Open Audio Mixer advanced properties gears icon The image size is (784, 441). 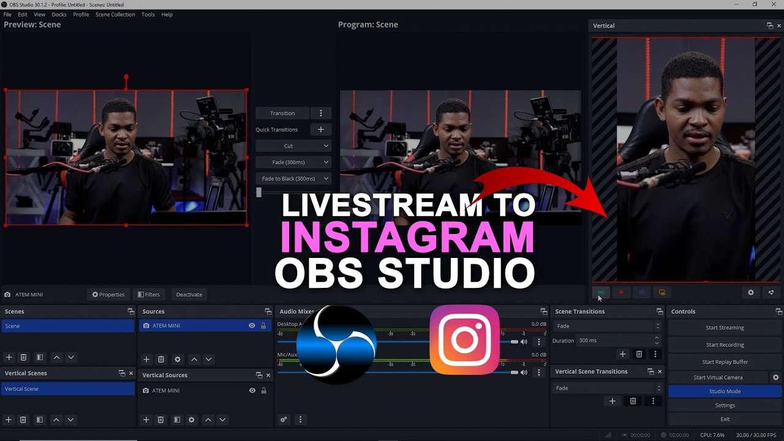coord(284,420)
